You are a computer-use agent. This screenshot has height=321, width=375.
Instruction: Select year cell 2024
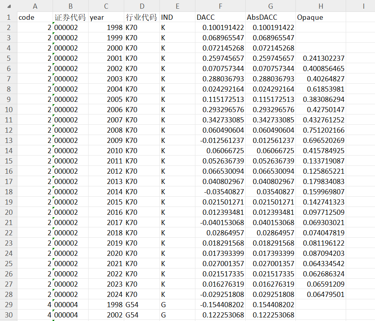(x=106, y=294)
